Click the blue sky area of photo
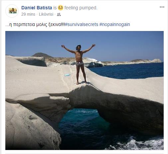168x154 pixels. pyautogui.click(x=122, y=44)
